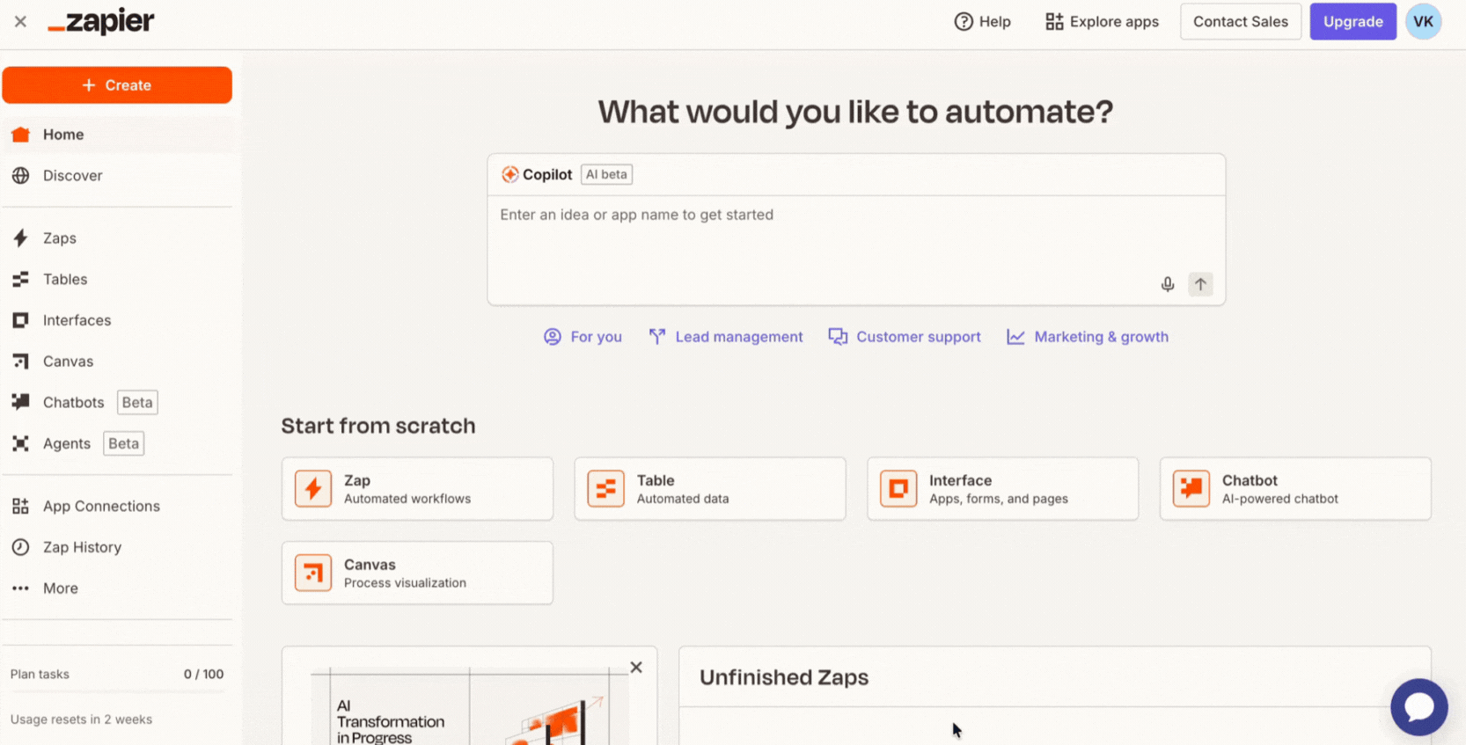Viewport: 1466px width, 745px height.
Task: Open the Interfaces icon in sidebar
Action: point(21,320)
